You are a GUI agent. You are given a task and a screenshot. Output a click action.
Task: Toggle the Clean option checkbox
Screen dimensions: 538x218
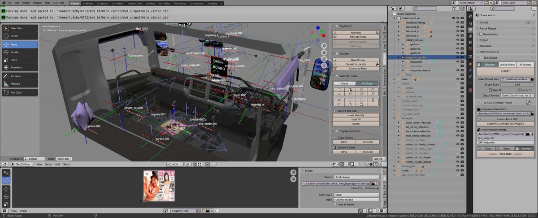[x=479, y=148]
